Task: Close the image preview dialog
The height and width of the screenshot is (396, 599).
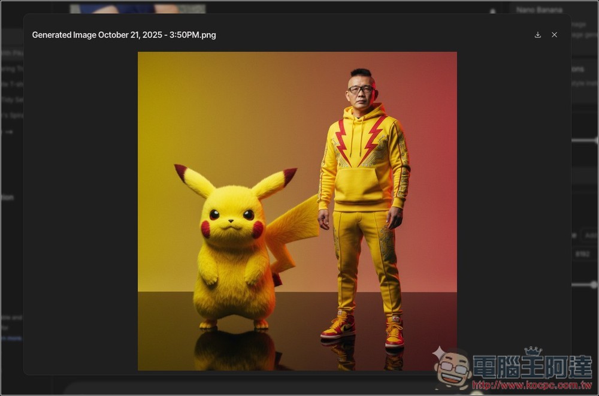Action: pyautogui.click(x=554, y=35)
